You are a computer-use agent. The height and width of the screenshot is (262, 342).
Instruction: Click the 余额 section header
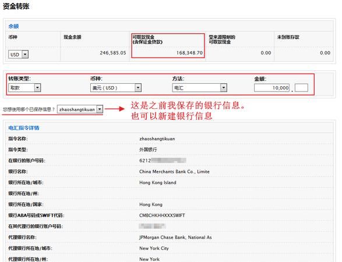click(13, 26)
